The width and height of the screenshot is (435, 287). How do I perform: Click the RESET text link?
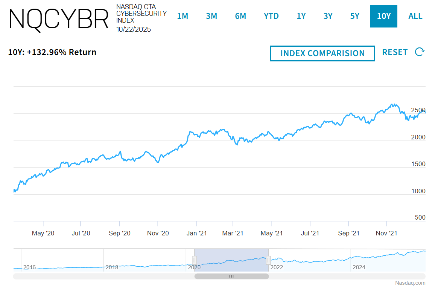point(395,52)
